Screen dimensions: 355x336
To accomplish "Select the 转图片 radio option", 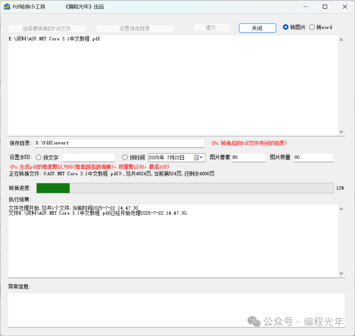I will pos(286,27).
